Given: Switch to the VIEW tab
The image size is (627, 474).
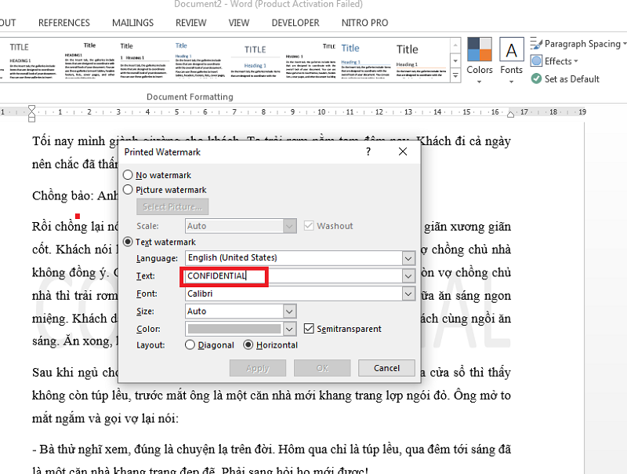Looking at the screenshot, I should tap(239, 23).
